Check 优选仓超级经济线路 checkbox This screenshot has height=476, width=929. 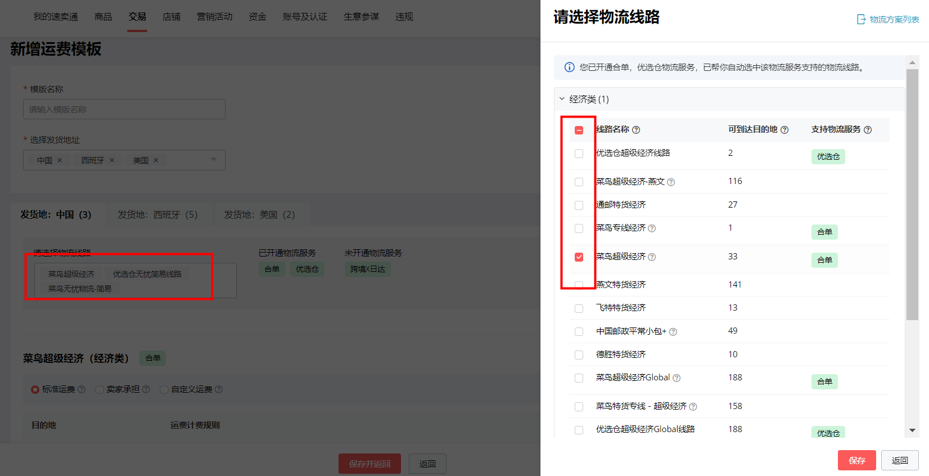pyautogui.click(x=579, y=154)
